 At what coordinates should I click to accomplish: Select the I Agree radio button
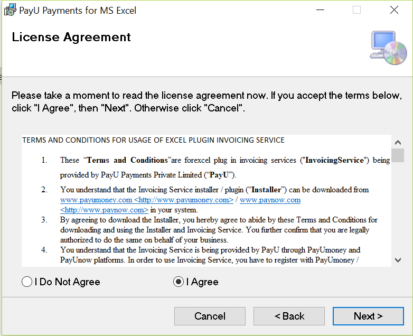point(179,282)
